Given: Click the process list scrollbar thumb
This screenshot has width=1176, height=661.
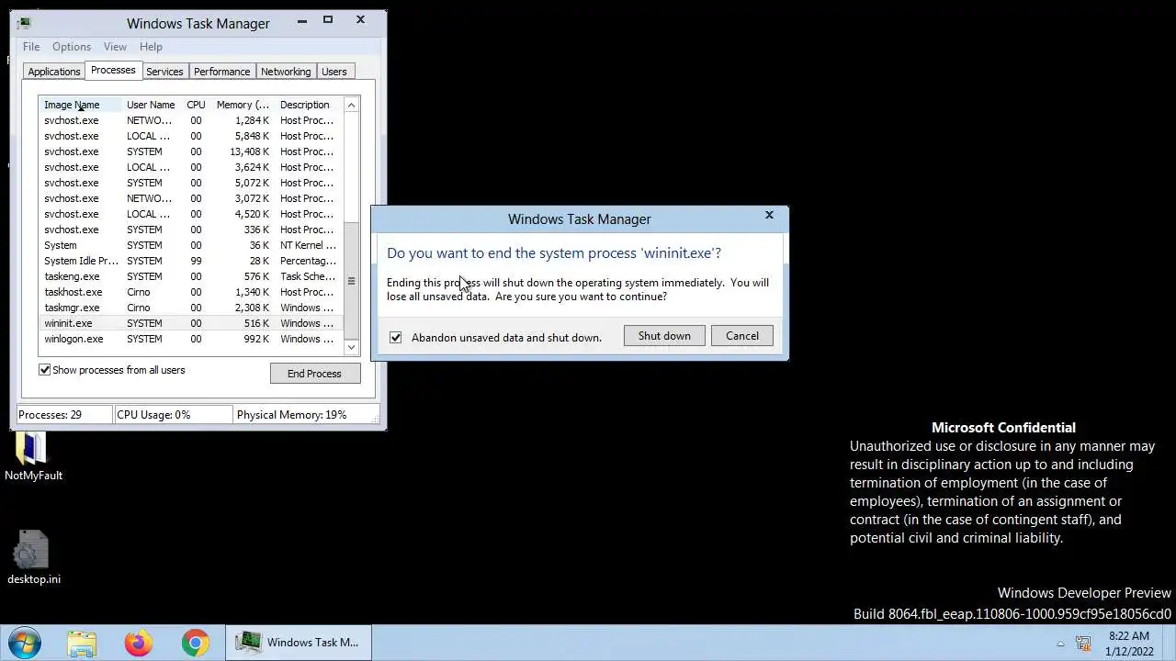Looking at the screenshot, I should coord(351,281).
